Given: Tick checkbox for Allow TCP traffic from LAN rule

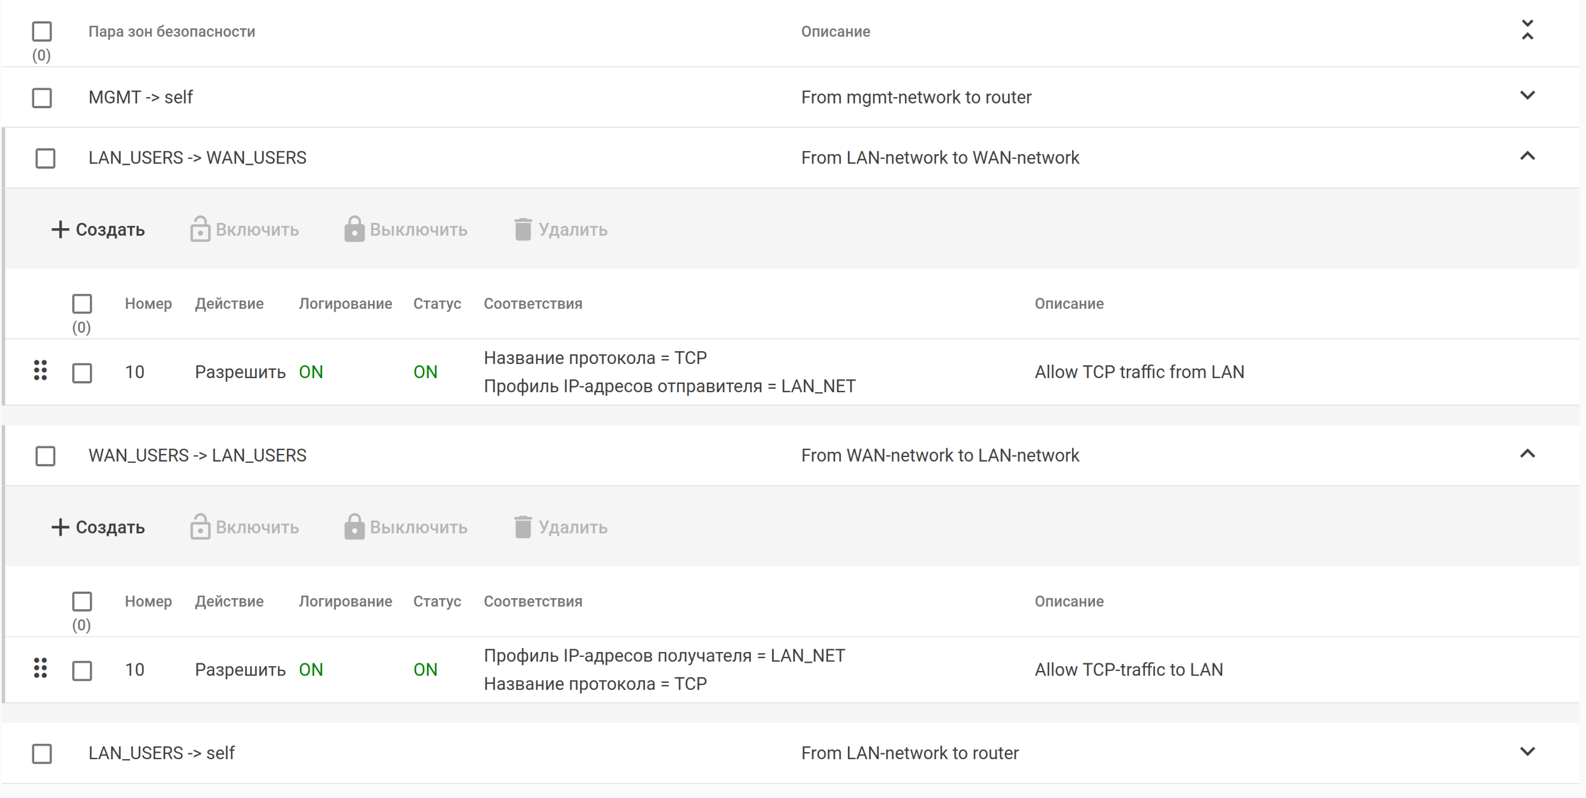Looking at the screenshot, I should coord(82,372).
